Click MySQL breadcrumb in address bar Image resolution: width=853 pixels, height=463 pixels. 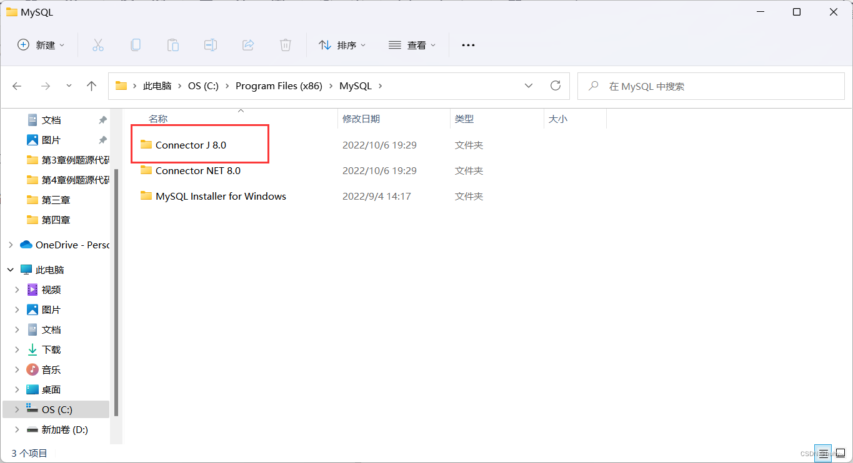[x=356, y=86]
